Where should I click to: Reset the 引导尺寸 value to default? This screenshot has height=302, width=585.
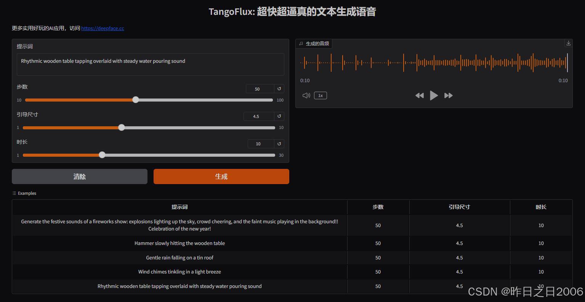pyautogui.click(x=279, y=116)
